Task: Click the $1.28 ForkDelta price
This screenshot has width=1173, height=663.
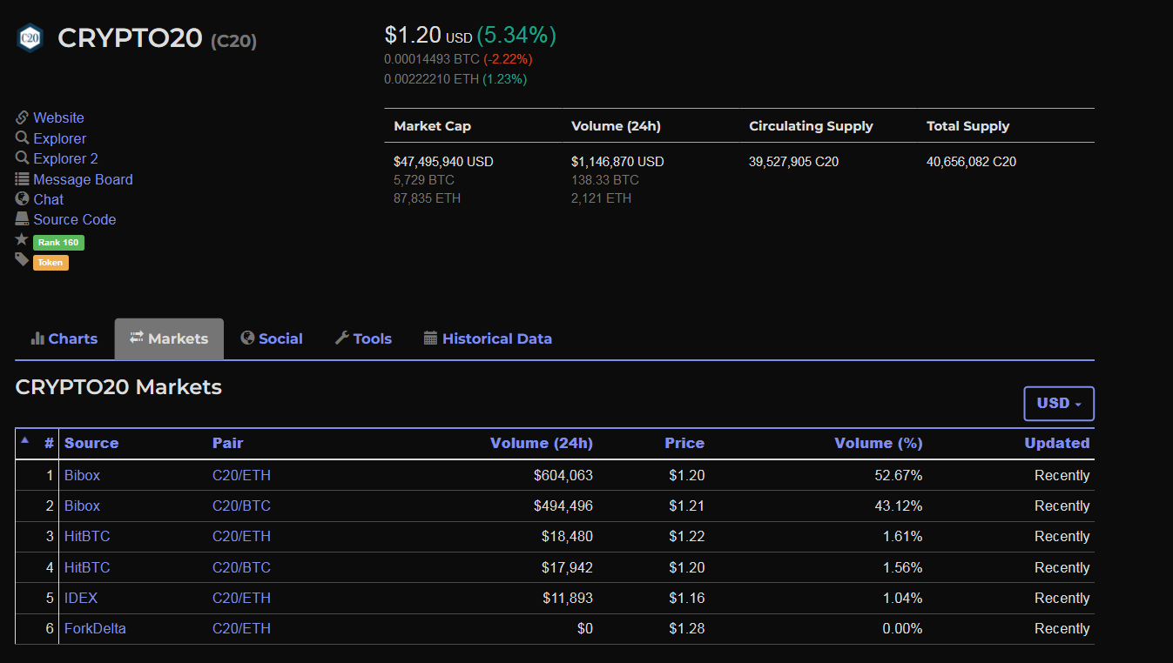Action: coord(687,628)
